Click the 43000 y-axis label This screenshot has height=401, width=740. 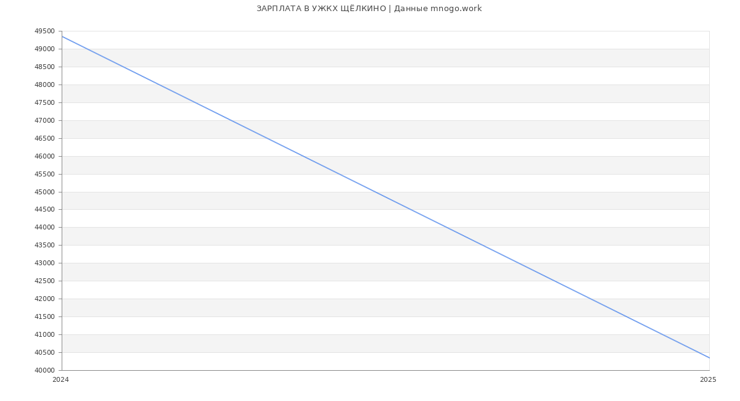pyautogui.click(x=44, y=263)
